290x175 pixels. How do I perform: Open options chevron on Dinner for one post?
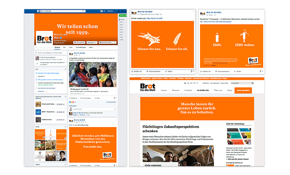click(193, 11)
